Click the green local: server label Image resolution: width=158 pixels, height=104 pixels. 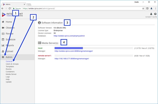point(40,48)
